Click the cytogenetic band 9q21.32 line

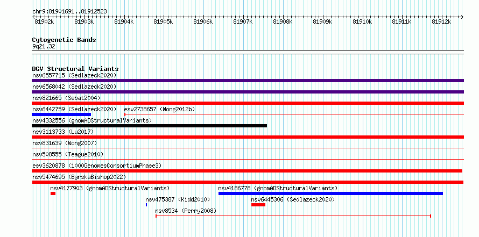(248, 52)
